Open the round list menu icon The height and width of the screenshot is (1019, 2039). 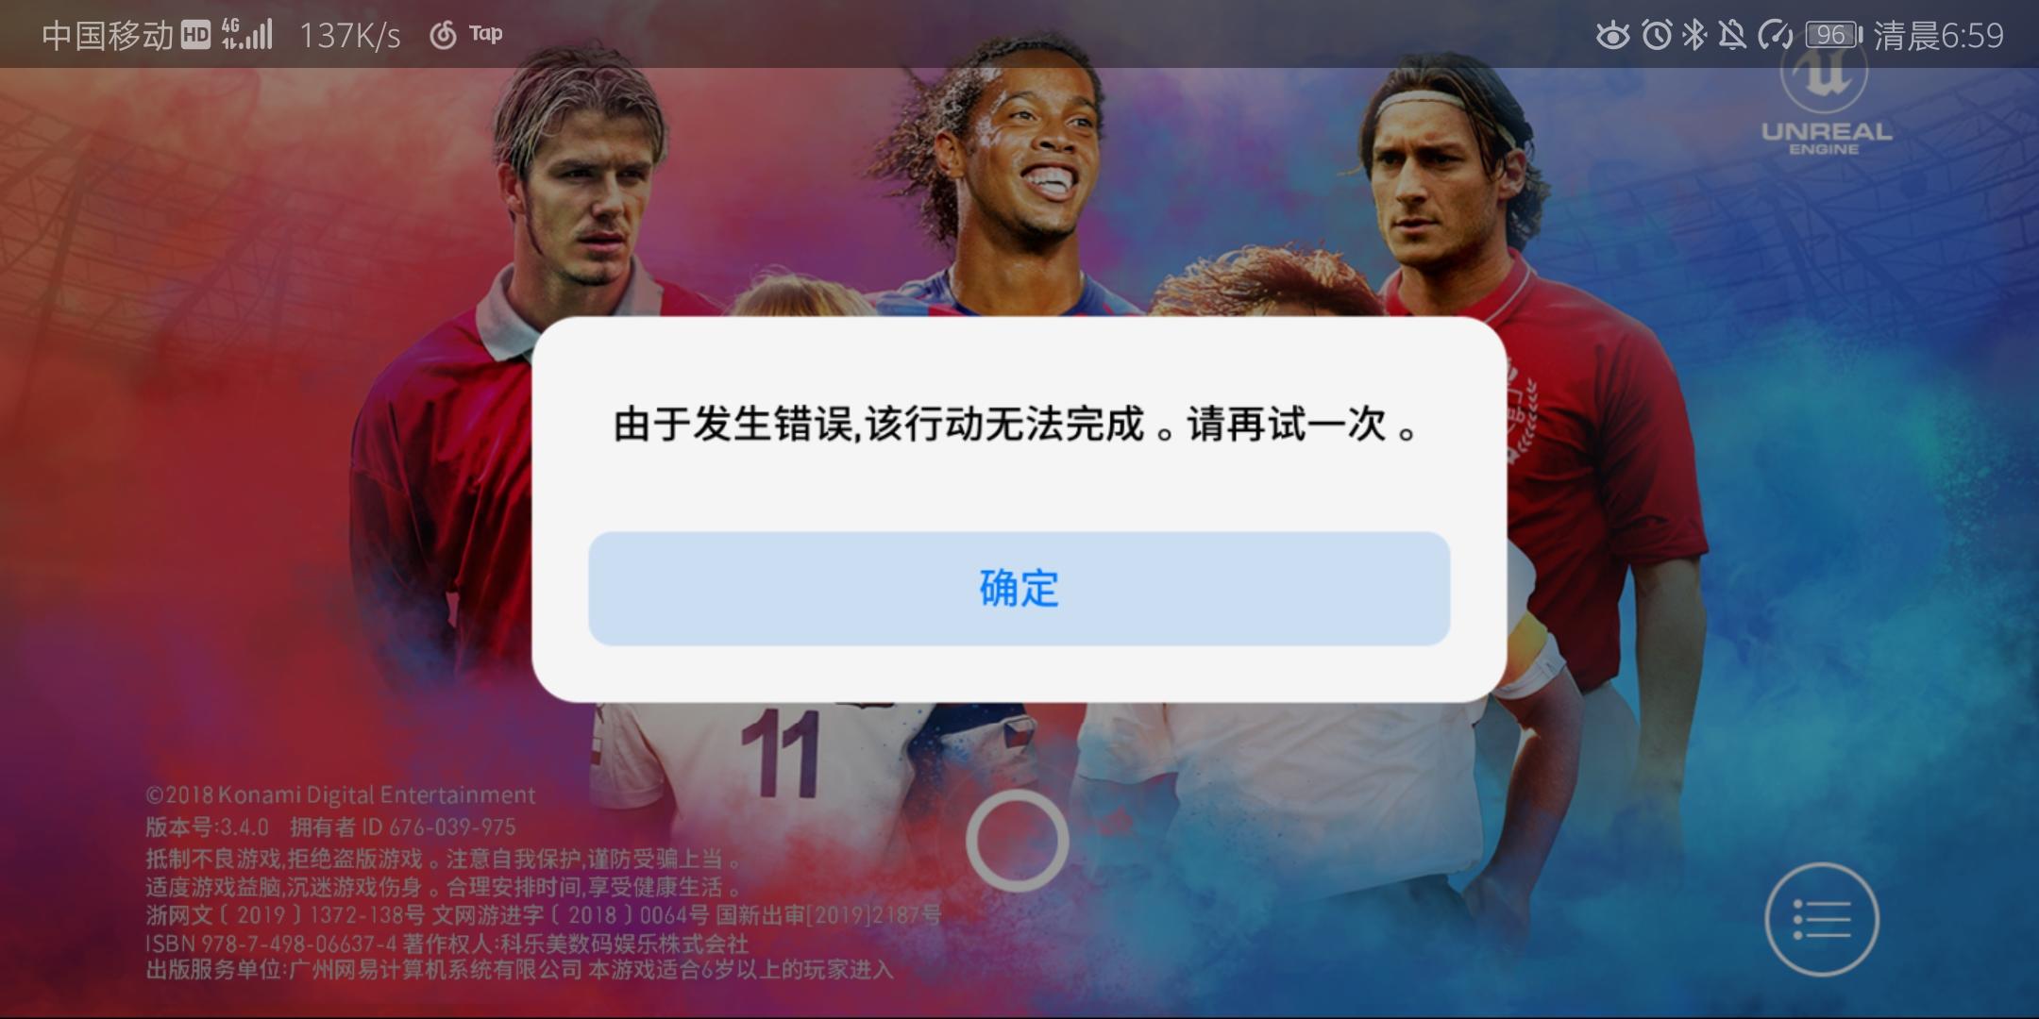click(1822, 919)
